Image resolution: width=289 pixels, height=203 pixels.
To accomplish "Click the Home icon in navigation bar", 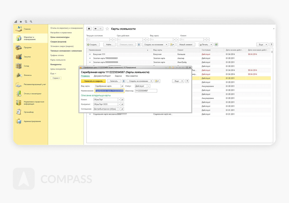I will 89,29.
